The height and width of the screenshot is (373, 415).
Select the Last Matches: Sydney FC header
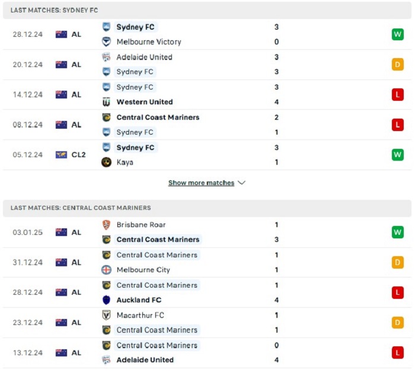coord(207,10)
